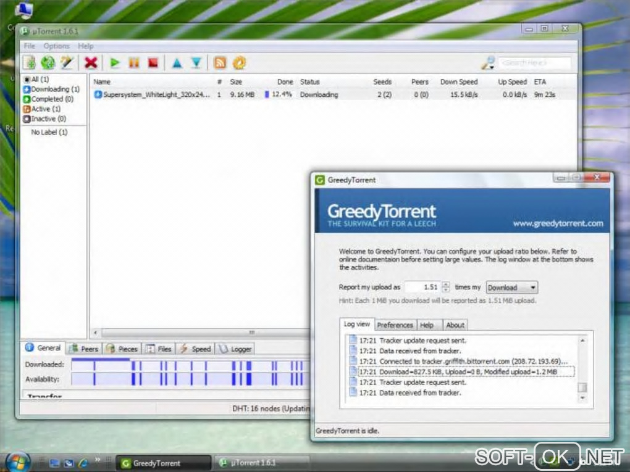Click Add Torrent icon in µTorrent toolbar

tap(29, 62)
